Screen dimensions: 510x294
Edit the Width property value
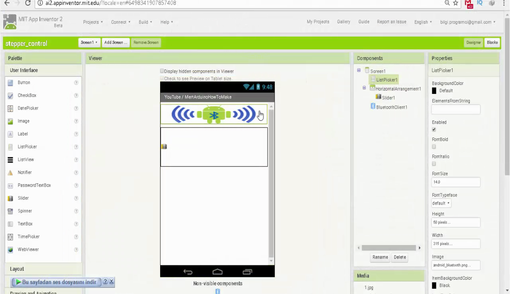point(456,244)
